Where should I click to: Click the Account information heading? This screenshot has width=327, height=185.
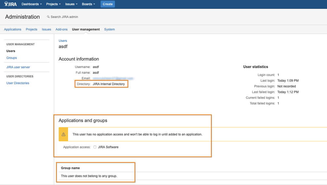pos(79,59)
